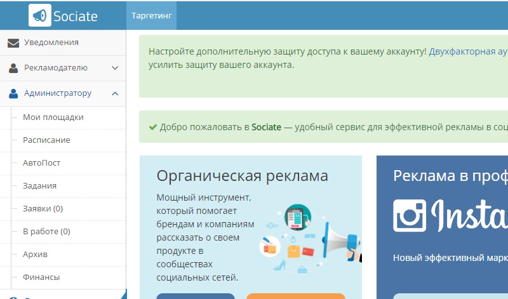This screenshot has width=508, height=299.
Task: Click the megaphone illustration in organic ad card
Action: click(342, 241)
